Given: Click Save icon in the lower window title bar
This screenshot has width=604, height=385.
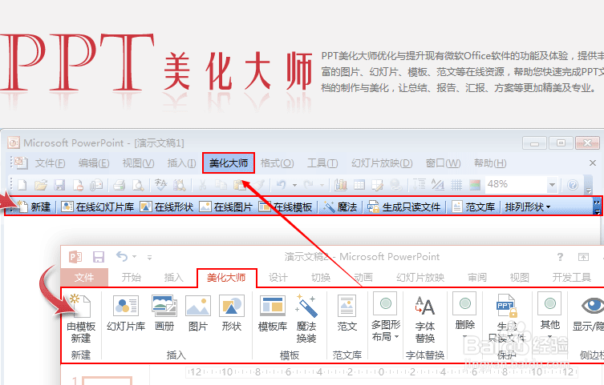Looking at the screenshot, I should coord(99,257).
